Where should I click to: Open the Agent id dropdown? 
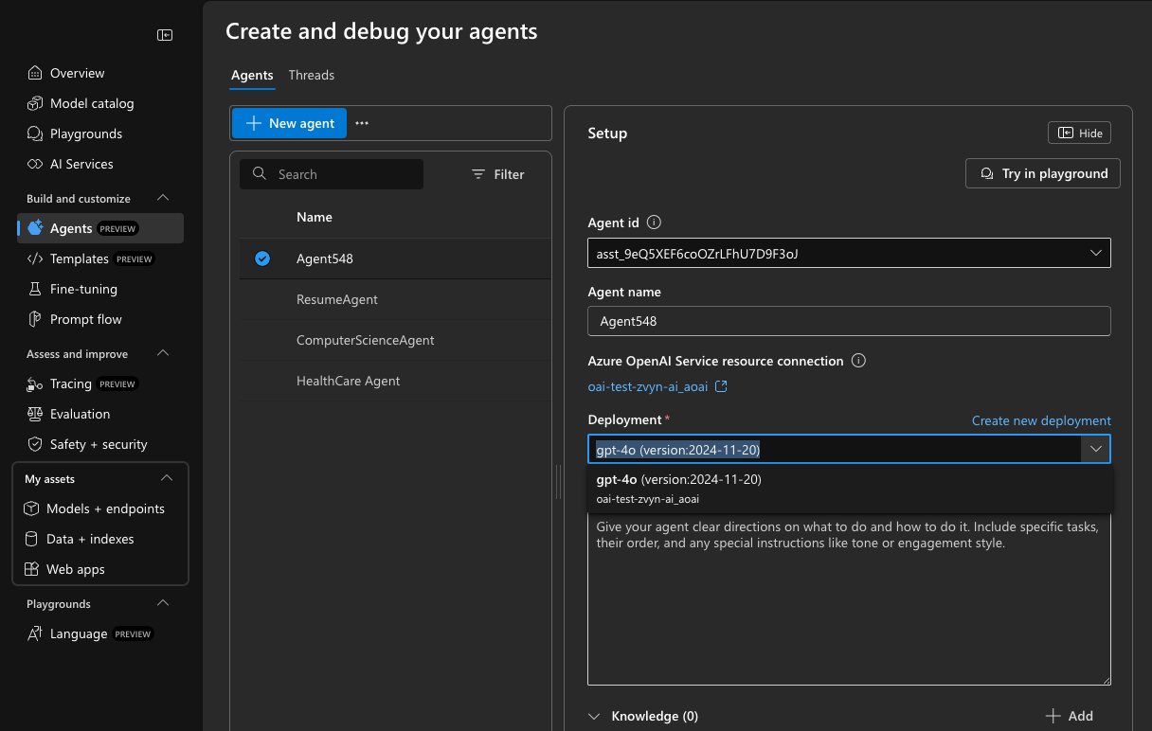[849, 253]
